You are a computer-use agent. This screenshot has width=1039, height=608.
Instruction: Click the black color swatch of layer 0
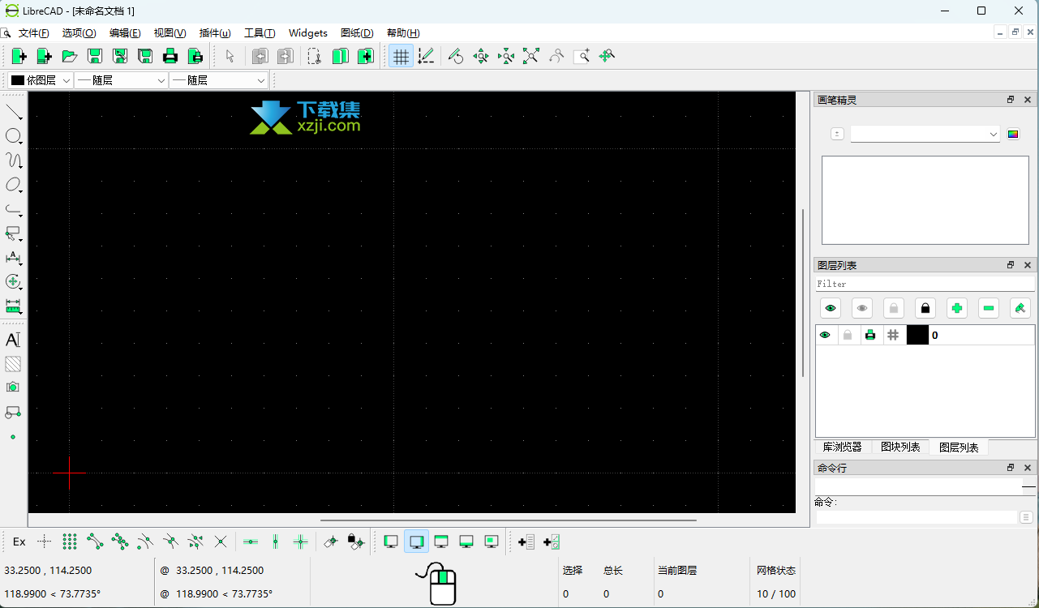(917, 335)
